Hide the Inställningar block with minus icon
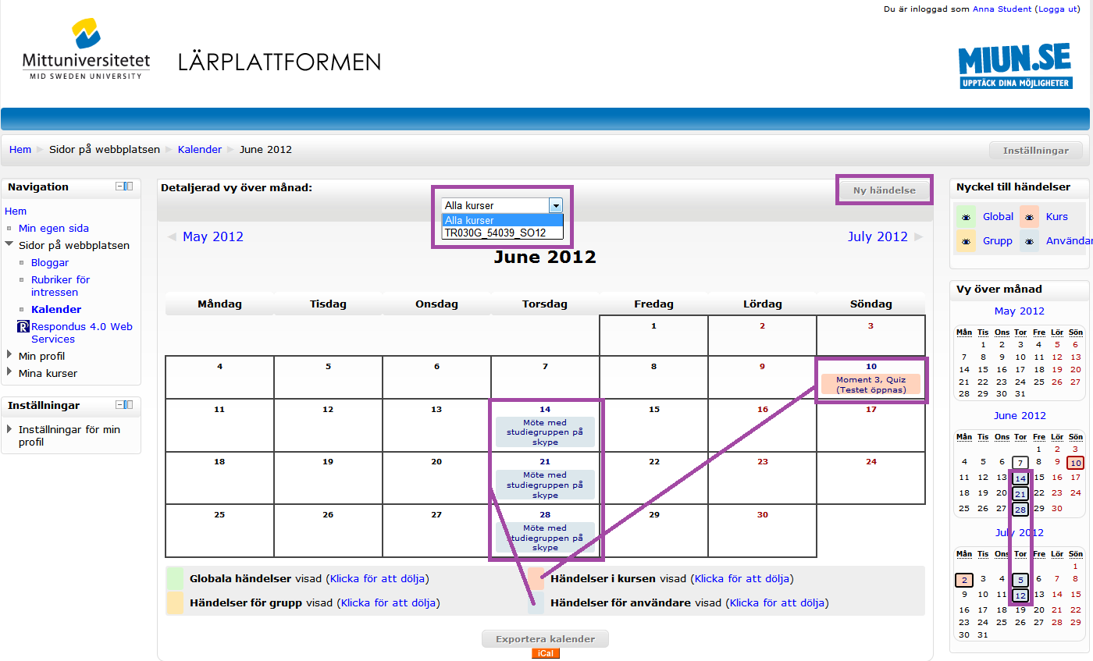This screenshot has width=1093, height=661. tap(119, 405)
